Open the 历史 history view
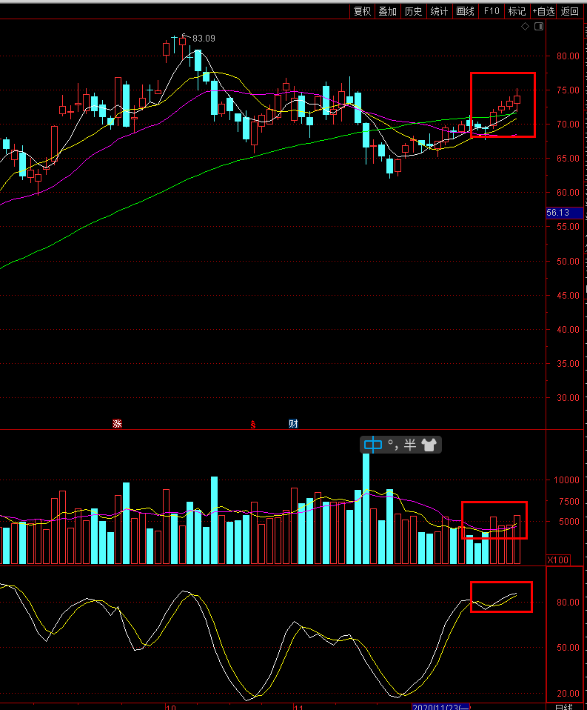 pyautogui.click(x=413, y=11)
